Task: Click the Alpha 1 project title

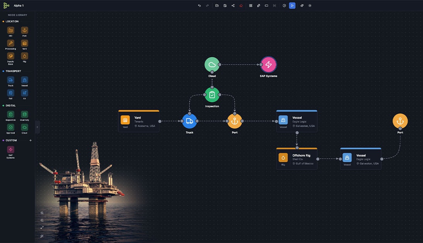Action: (x=19, y=5)
